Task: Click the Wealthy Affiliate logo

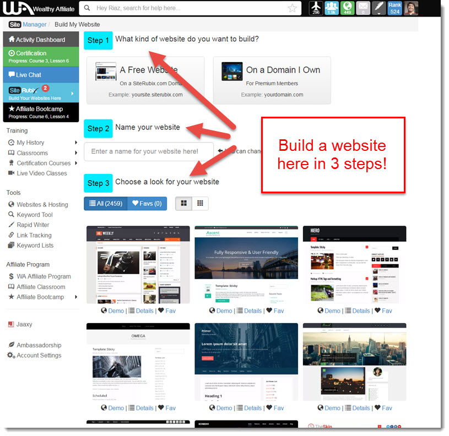Action: tap(39, 8)
